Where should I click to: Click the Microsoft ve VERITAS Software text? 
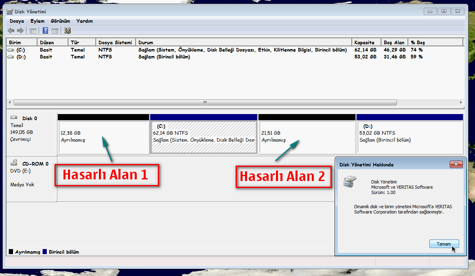tap(402, 187)
